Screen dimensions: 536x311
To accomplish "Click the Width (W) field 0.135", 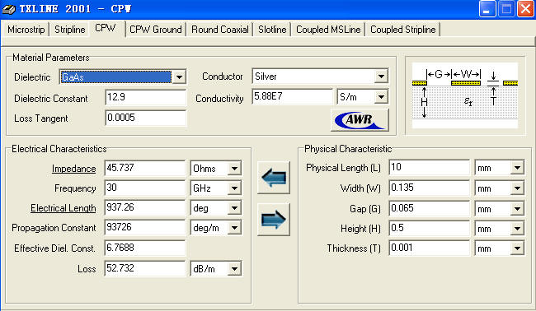I will 430,188.
